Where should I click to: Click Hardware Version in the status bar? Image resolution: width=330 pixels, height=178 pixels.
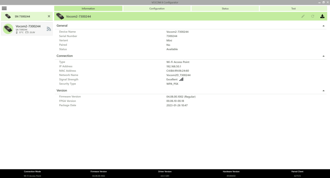[x=231, y=172]
